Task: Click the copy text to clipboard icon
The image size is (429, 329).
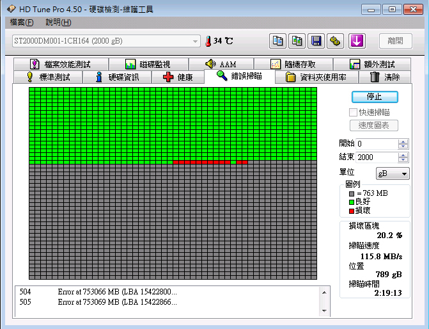Action: pyautogui.click(x=277, y=41)
